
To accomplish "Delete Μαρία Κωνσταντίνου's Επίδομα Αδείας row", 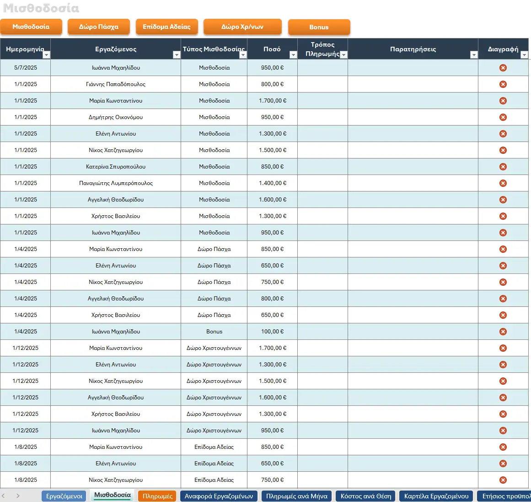I will [503, 447].
